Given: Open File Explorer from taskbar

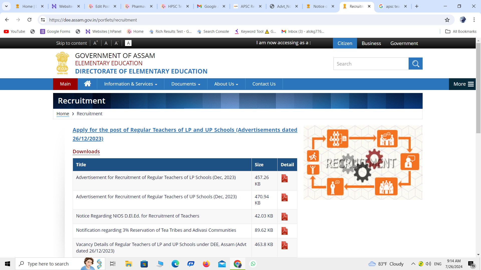Looking at the screenshot, I should click(x=129, y=264).
